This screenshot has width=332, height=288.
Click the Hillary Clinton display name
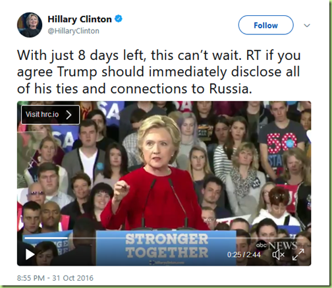click(80, 19)
